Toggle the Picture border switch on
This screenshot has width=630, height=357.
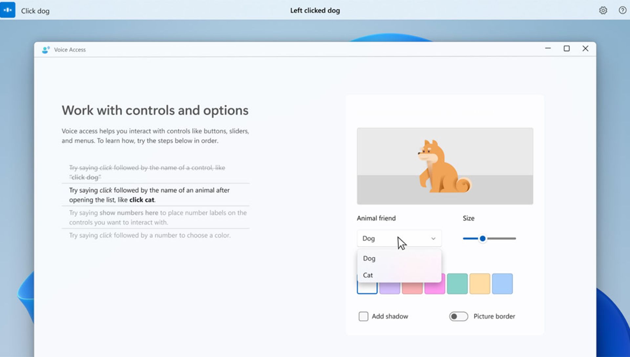(x=458, y=316)
